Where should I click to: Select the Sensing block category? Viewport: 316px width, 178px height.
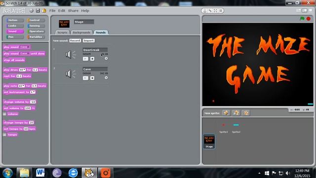[36, 26]
